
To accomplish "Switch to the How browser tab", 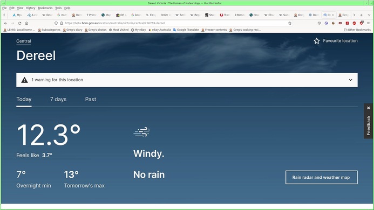I will 254,15.
